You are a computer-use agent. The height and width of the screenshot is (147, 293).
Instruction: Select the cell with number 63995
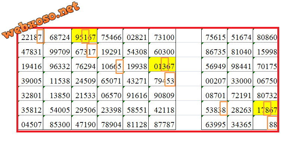214,122
